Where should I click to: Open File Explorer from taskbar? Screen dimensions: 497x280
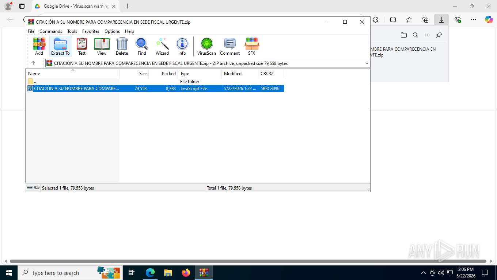pos(168,273)
